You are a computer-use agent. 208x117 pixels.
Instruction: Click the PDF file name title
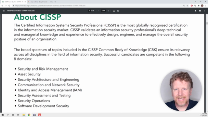[x=21, y=11]
